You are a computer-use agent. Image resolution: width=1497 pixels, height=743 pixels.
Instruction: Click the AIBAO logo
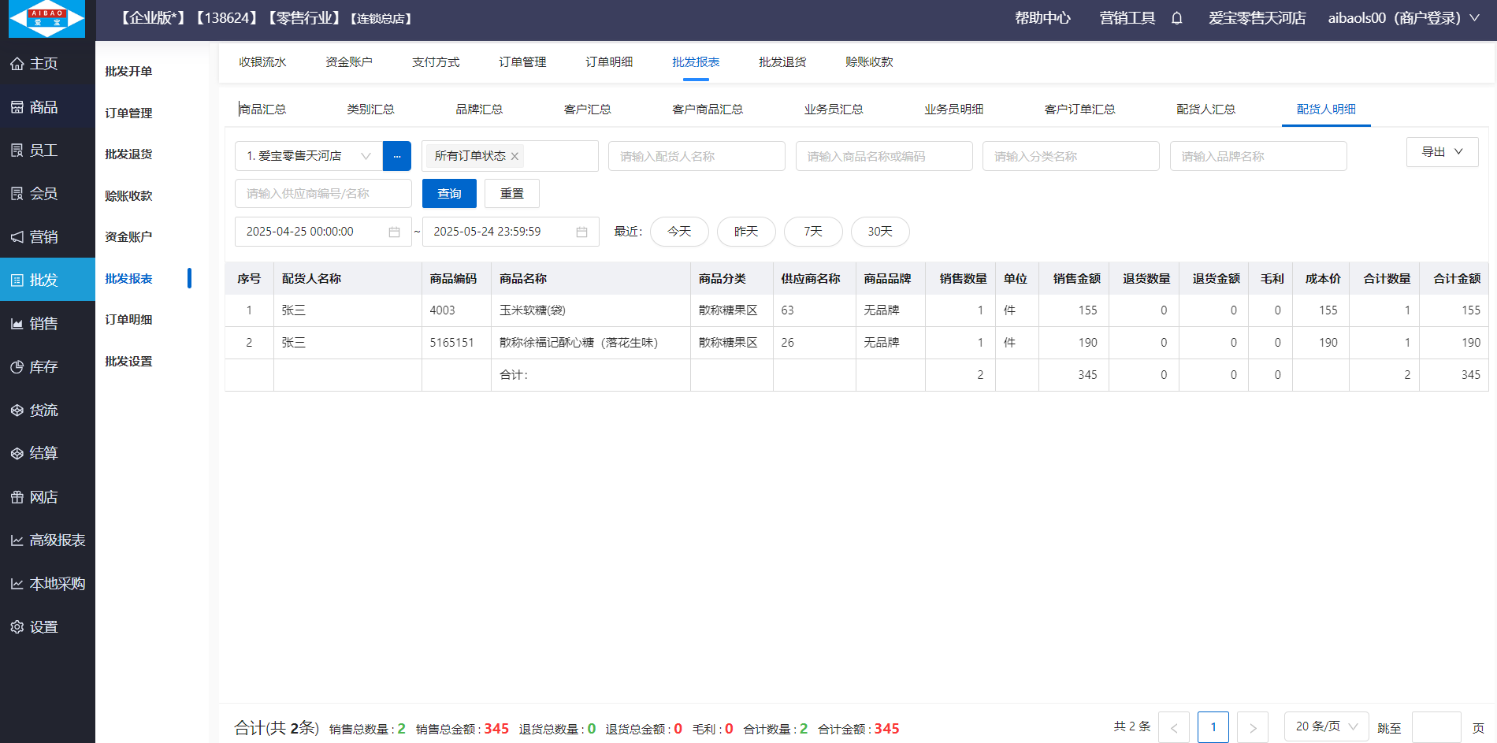pyautogui.click(x=46, y=19)
